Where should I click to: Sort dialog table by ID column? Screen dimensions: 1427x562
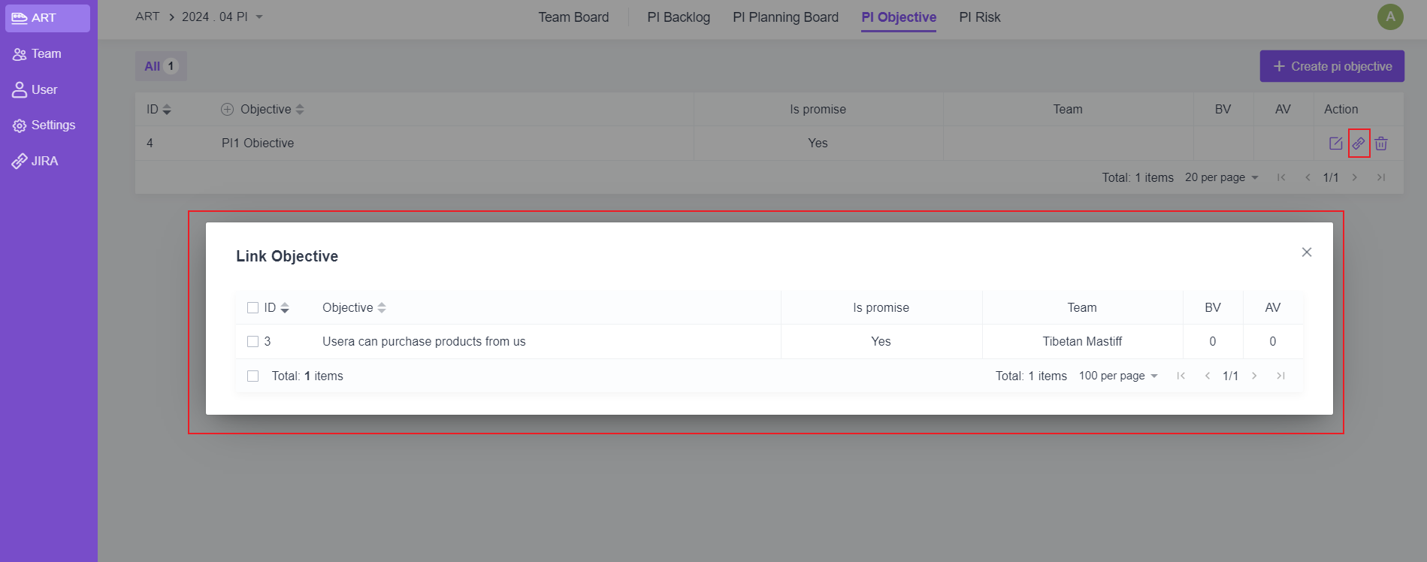pos(285,308)
